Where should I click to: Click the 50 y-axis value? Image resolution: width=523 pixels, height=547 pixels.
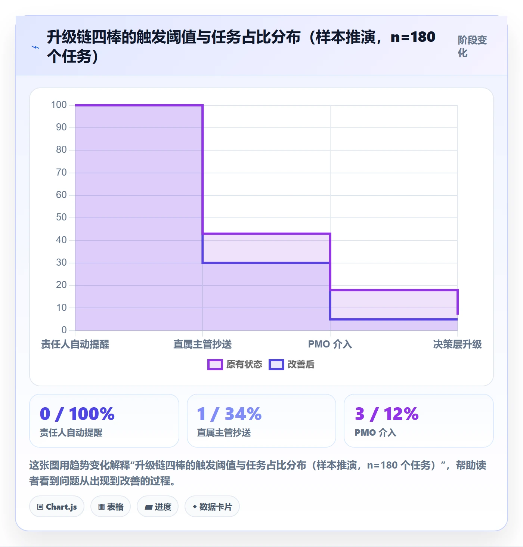(61, 217)
